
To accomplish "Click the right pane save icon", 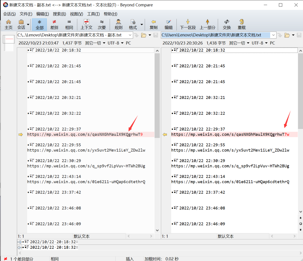I will 299,35.
